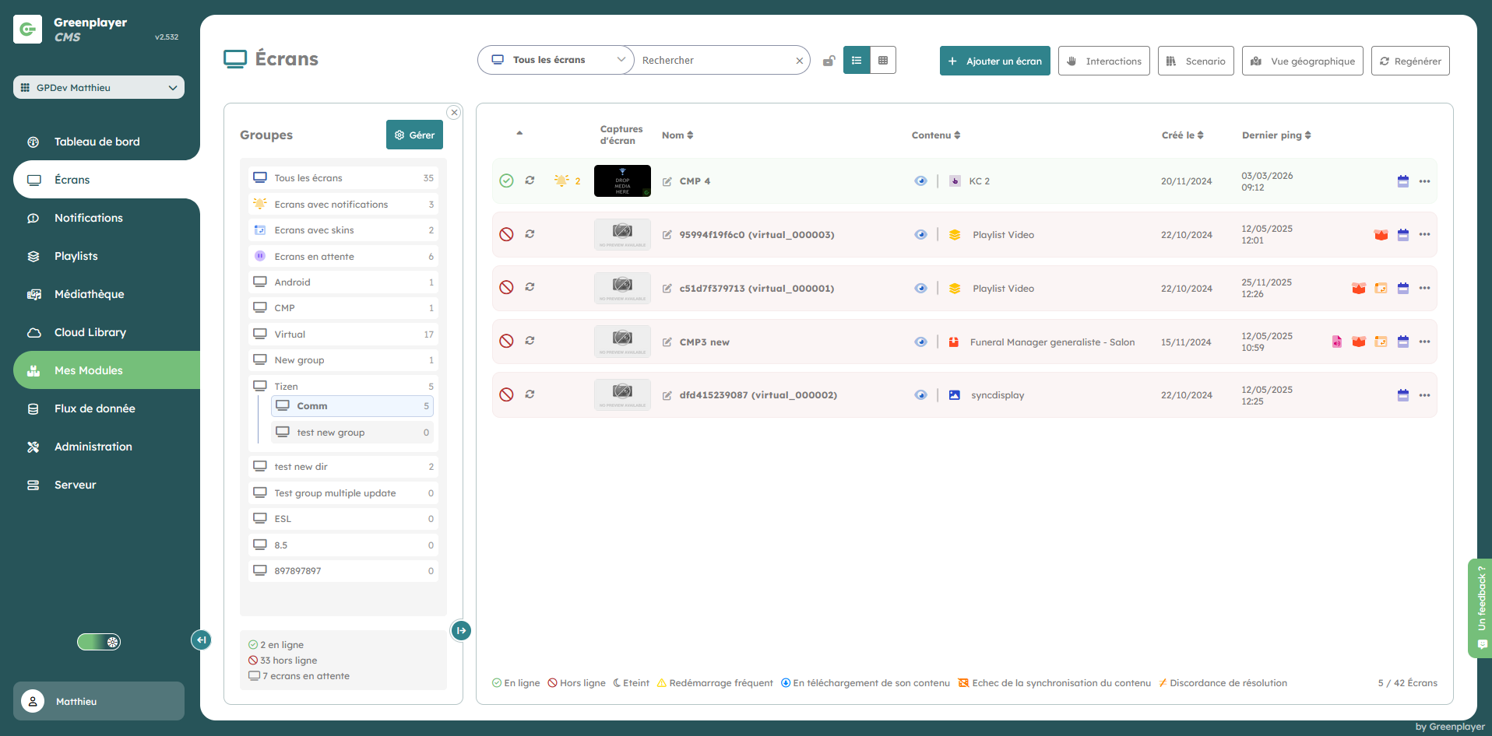The image size is (1492, 736).
Task: Open three-dot menu for dfd415239087 screen
Action: pos(1424,395)
